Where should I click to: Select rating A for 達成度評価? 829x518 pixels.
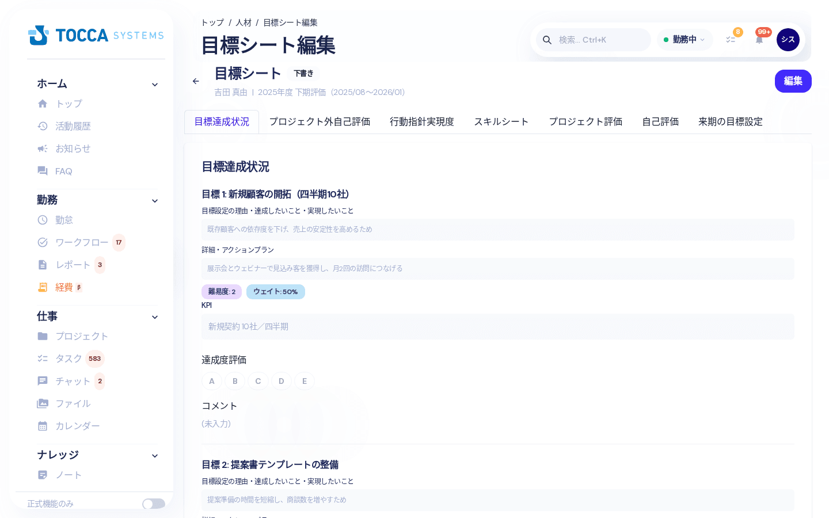click(212, 381)
